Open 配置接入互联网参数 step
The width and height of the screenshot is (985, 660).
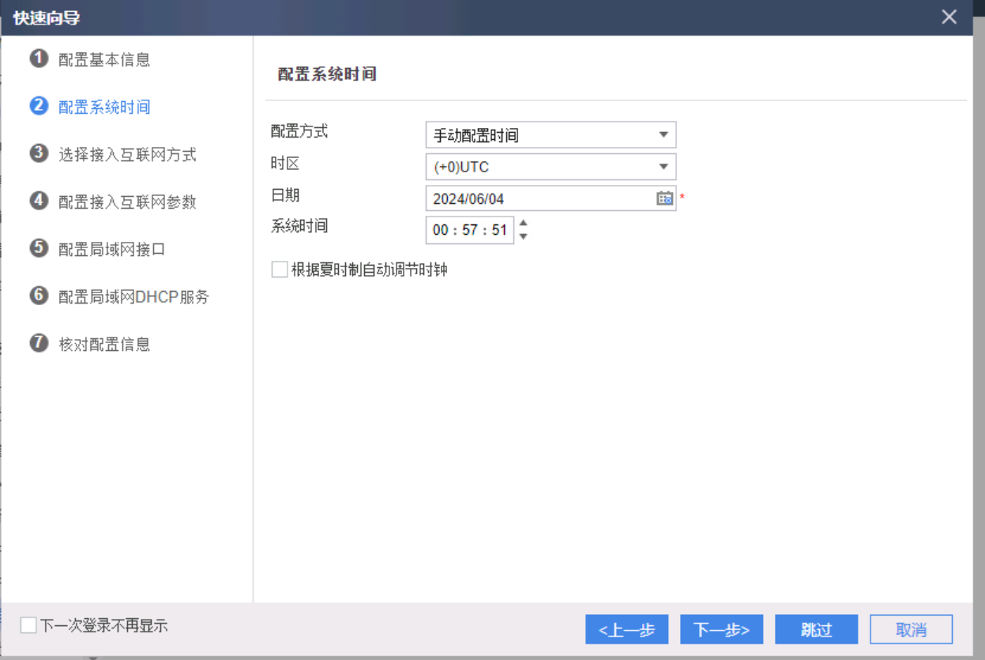127,202
